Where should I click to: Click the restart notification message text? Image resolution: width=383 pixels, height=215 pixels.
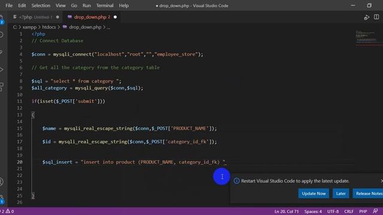point(295,181)
